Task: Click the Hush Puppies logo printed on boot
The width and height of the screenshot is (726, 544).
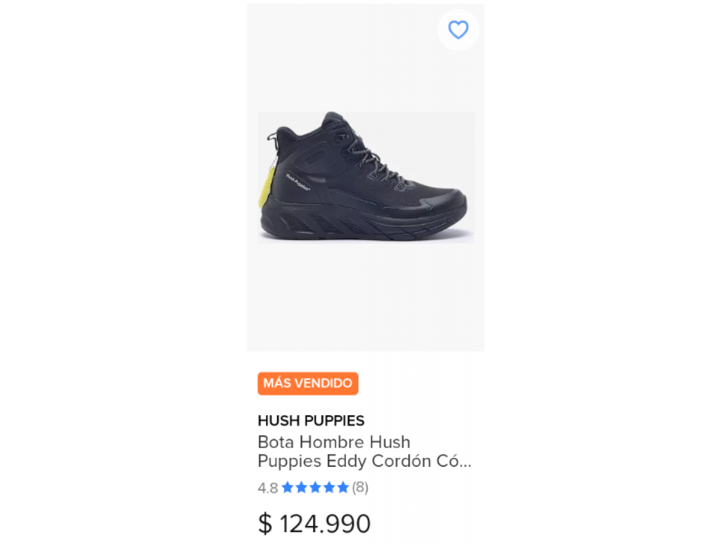Action: point(298,181)
